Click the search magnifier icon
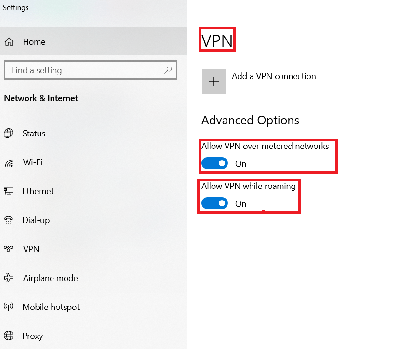The height and width of the screenshot is (349, 400). pos(168,70)
